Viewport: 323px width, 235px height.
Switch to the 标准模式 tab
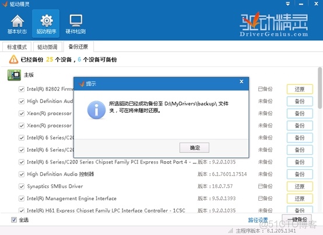point(17,47)
